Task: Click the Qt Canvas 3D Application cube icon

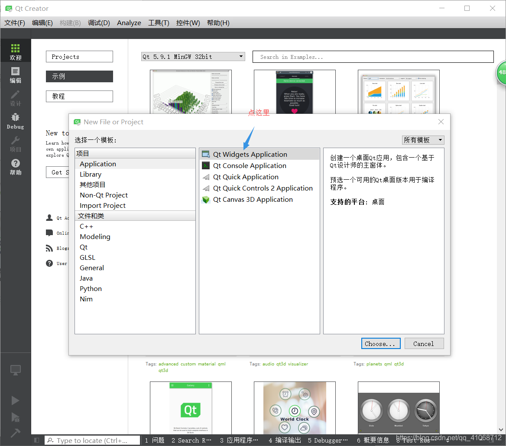Action: point(206,200)
